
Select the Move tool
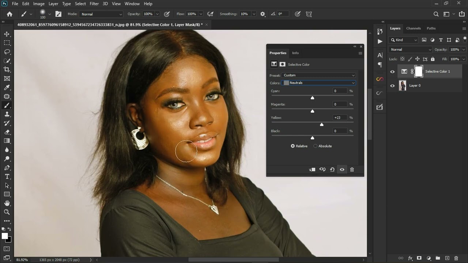tap(7, 34)
